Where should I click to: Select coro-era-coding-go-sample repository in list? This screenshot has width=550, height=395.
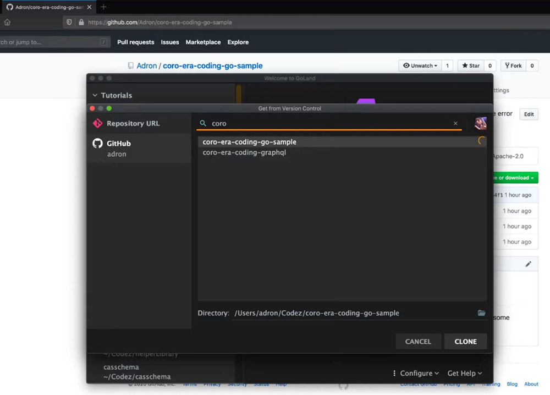tap(342, 142)
